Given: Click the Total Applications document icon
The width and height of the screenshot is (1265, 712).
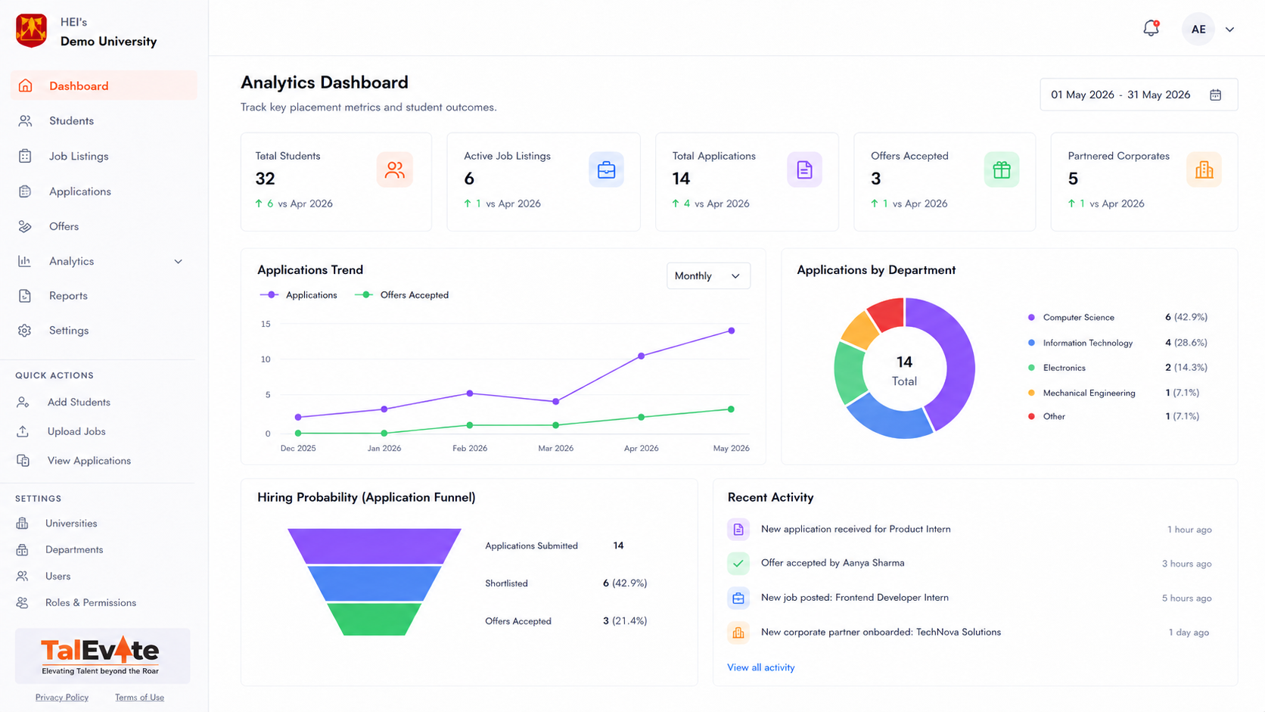Looking at the screenshot, I should tap(804, 169).
